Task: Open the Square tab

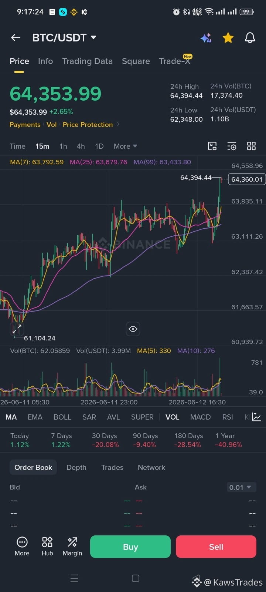Action: coord(136,61)
